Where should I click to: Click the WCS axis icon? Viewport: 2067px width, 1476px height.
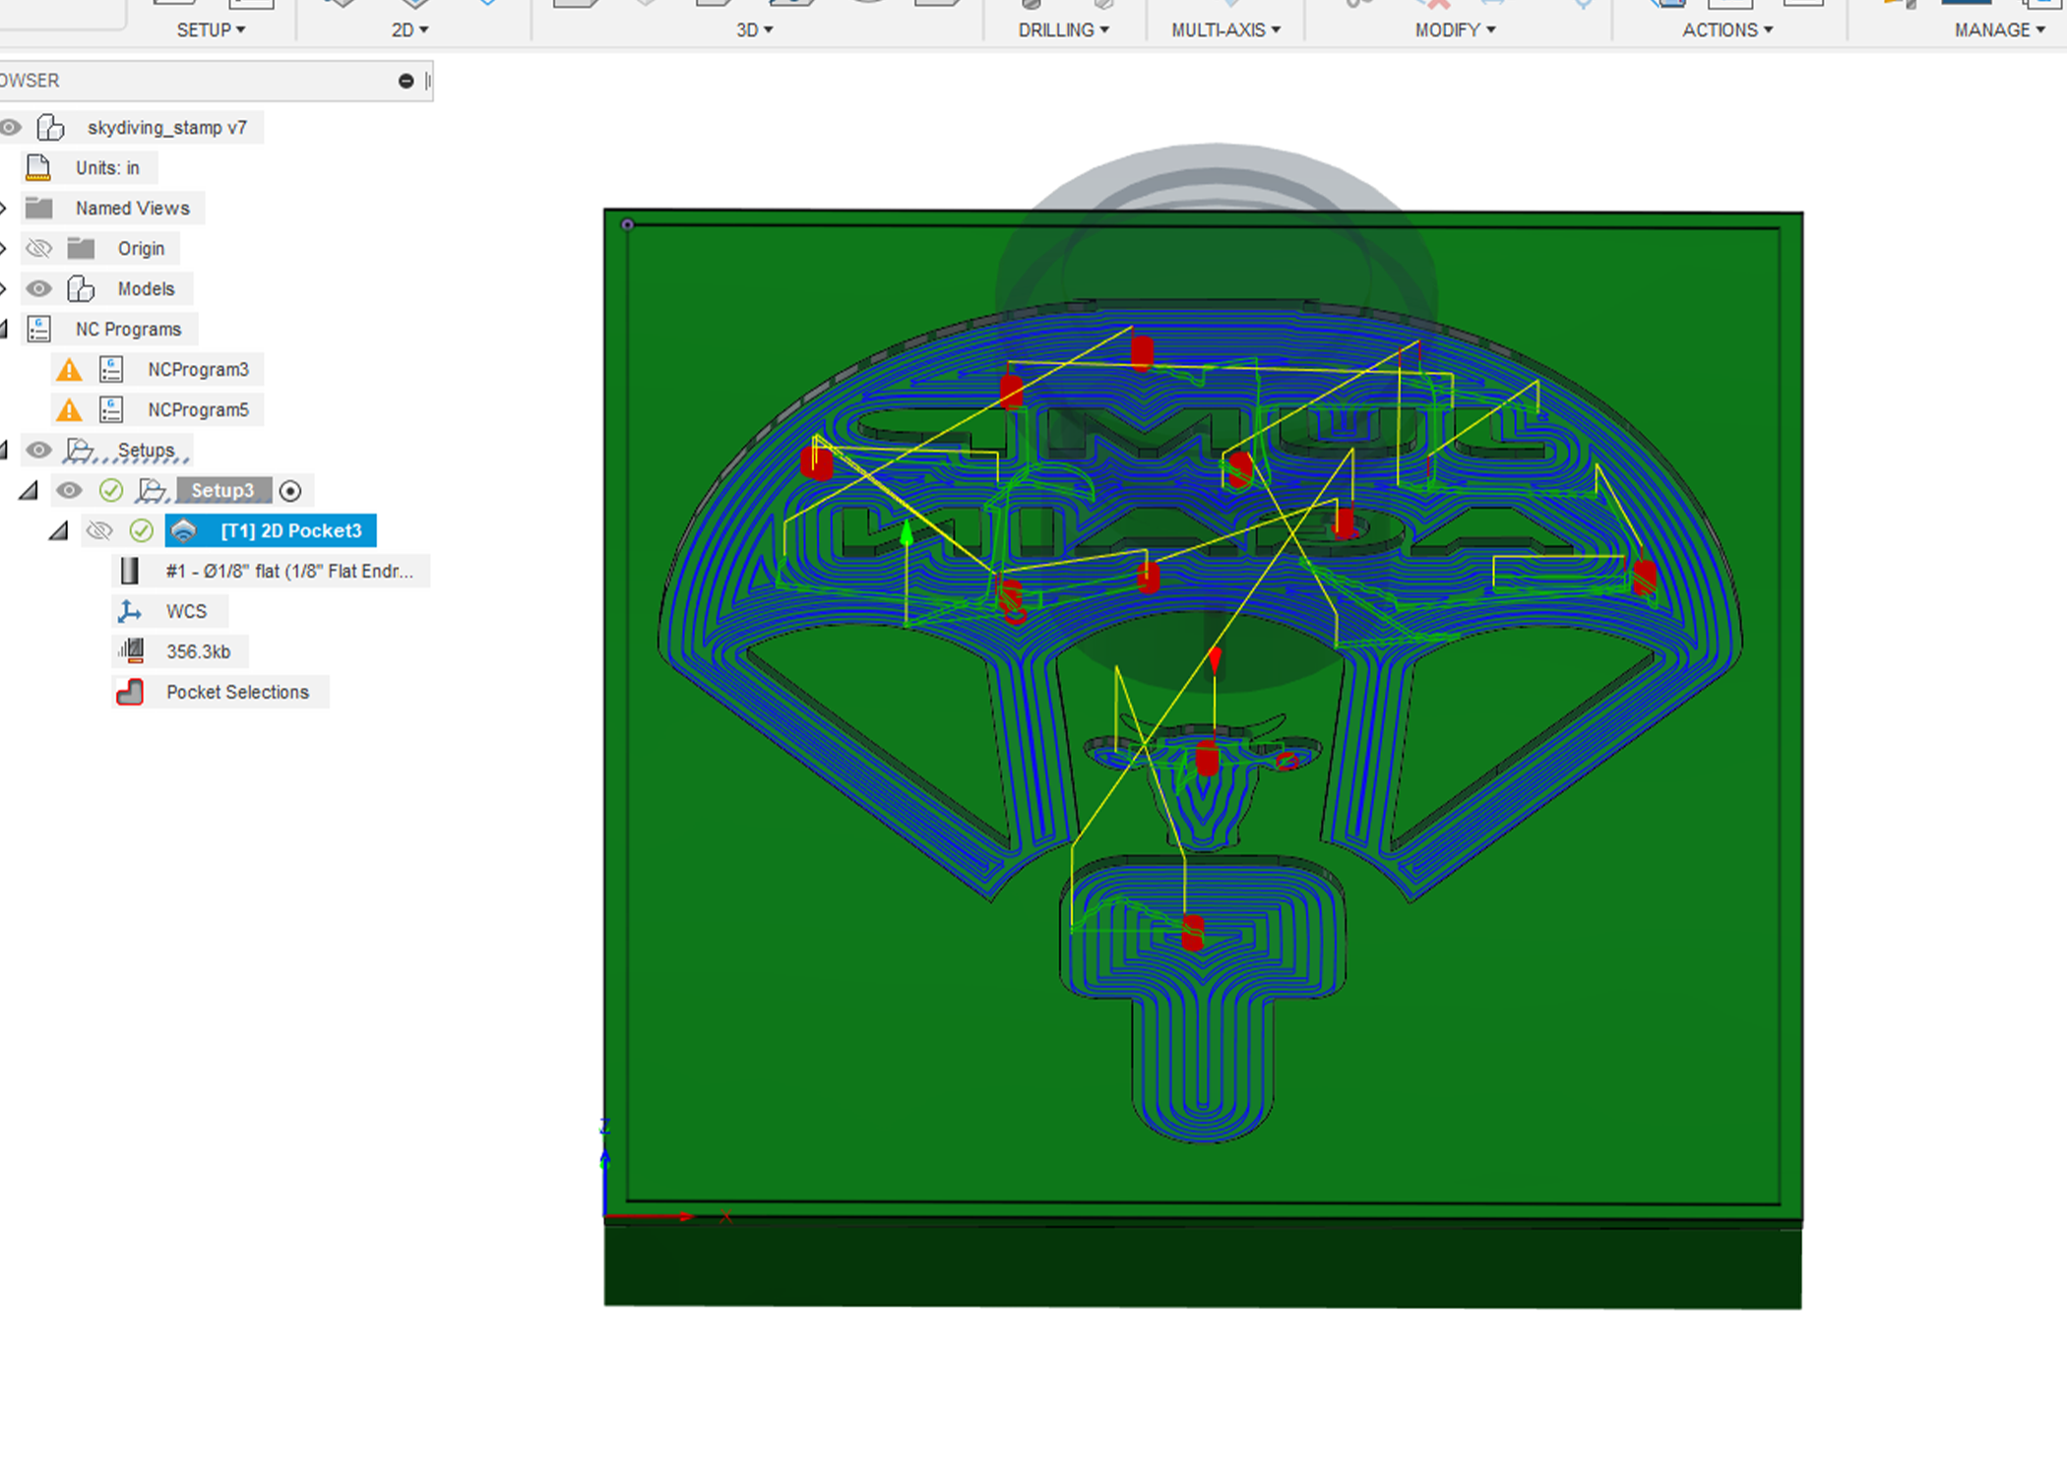[129, 611]
